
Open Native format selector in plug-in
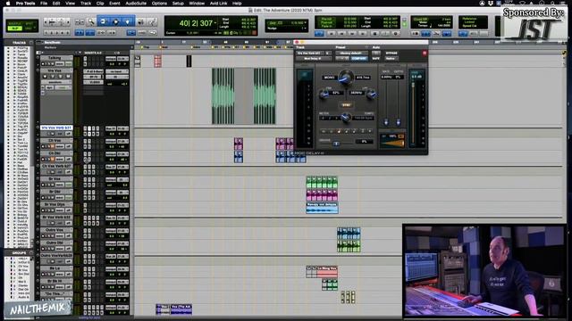tap(391, 58)
